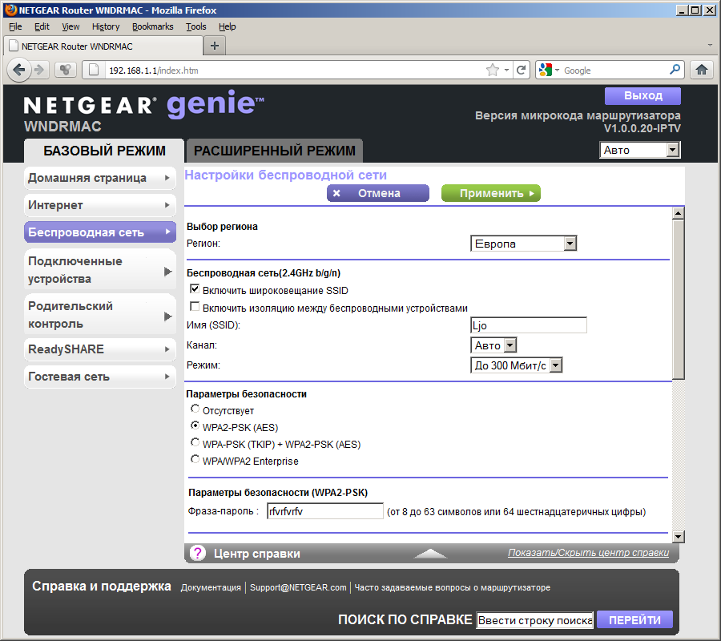Open the Tools menu
This screenshot has width=721, height=641.
coord(196,26)
